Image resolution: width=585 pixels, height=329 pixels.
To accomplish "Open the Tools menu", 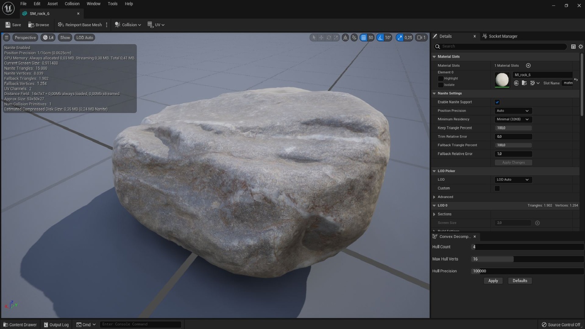I will click(112, 4).
